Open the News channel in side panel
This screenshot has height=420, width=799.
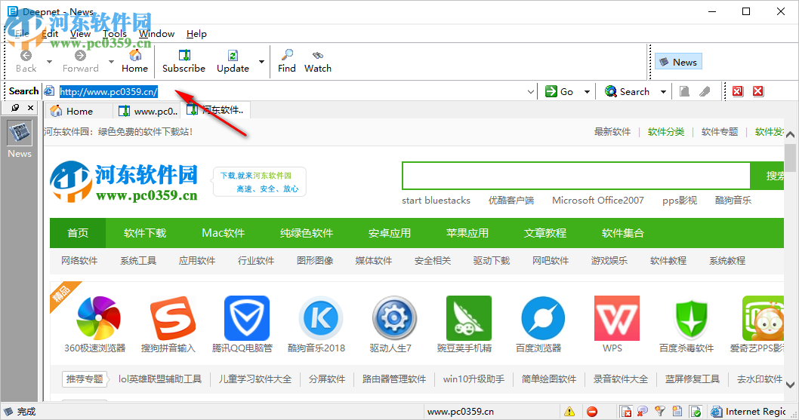point(20,139)
